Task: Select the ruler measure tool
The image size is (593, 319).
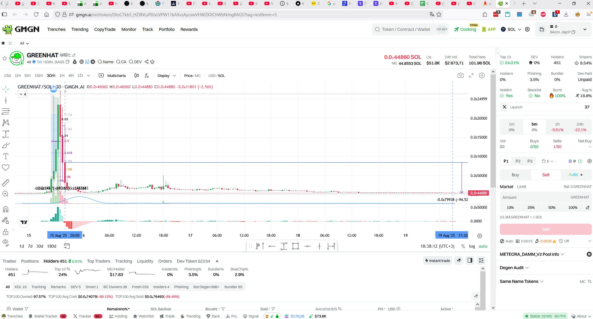Action: pos(6,183)
